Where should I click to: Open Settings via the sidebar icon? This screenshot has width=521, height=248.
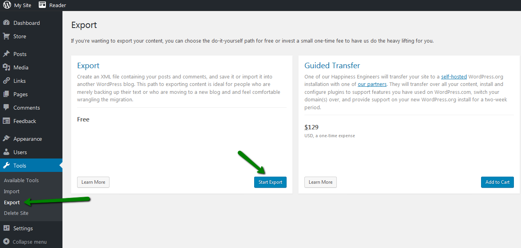point(8,228)
